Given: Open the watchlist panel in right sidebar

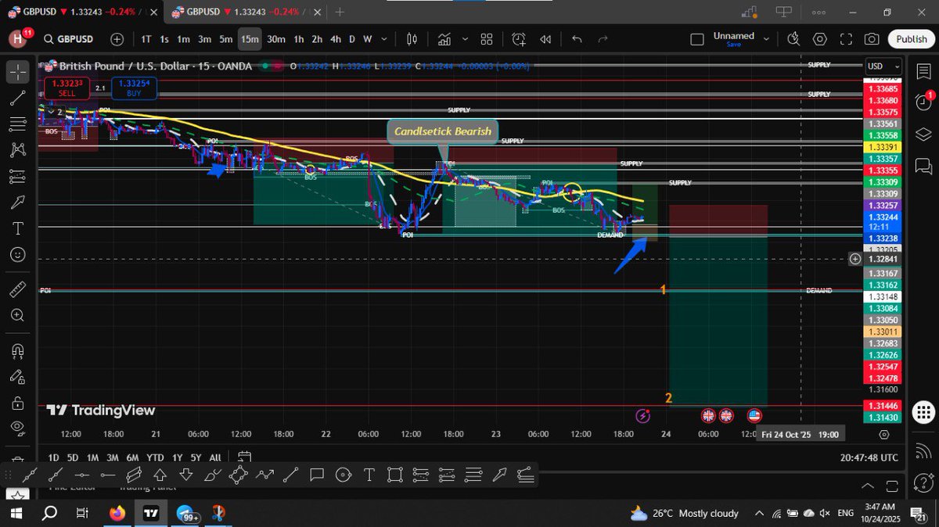Looking at the screenshot, I should (x=923, y=72).
